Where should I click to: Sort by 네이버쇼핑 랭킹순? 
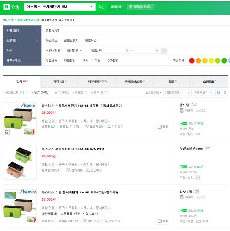pos(16,93)
